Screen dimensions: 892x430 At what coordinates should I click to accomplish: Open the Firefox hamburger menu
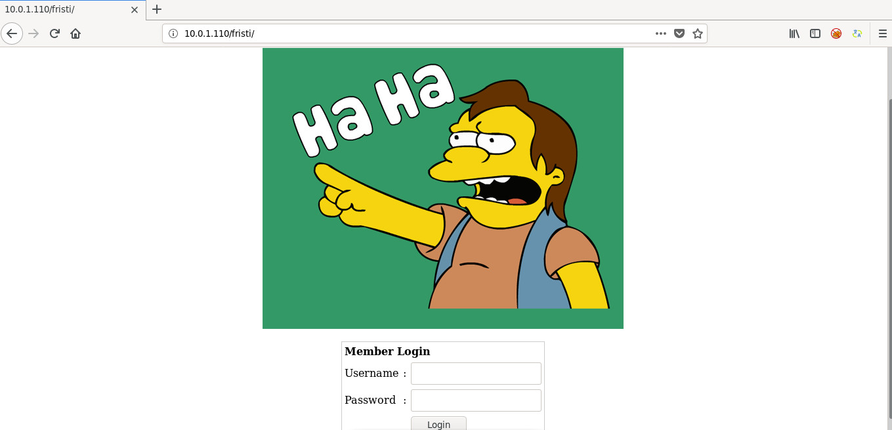click(x=882, y=33)
